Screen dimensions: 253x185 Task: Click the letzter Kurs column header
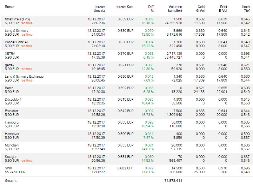tap(125, 7)
